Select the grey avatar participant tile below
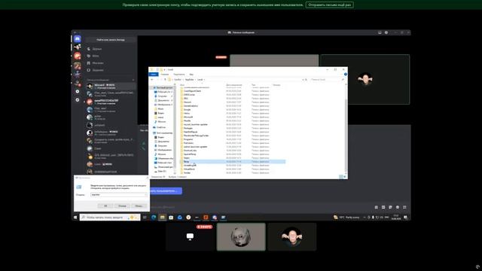This screenshot has width=482, height=271. (241, 236)
